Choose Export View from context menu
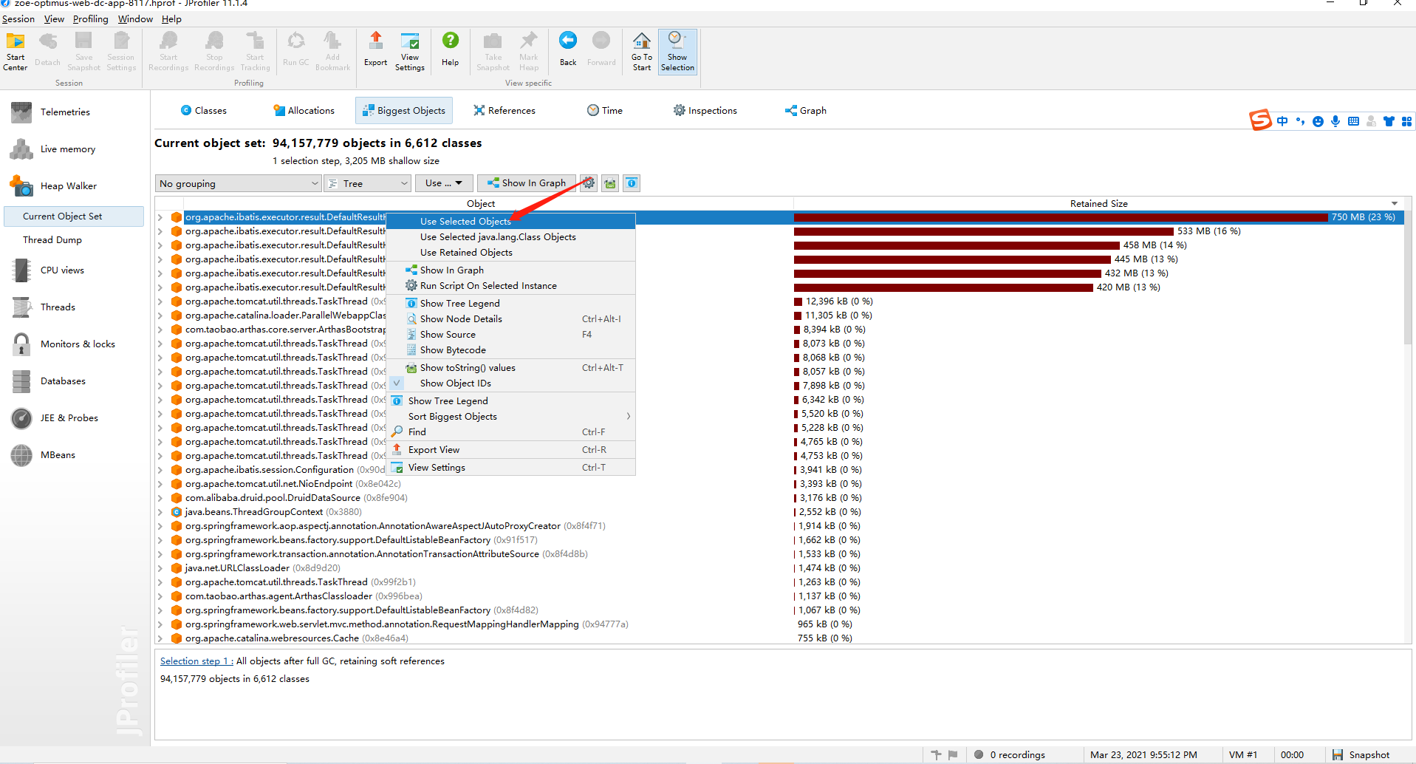 pos(510,449)
